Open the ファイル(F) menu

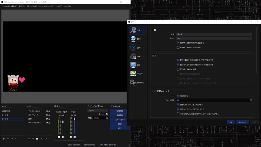6,6
